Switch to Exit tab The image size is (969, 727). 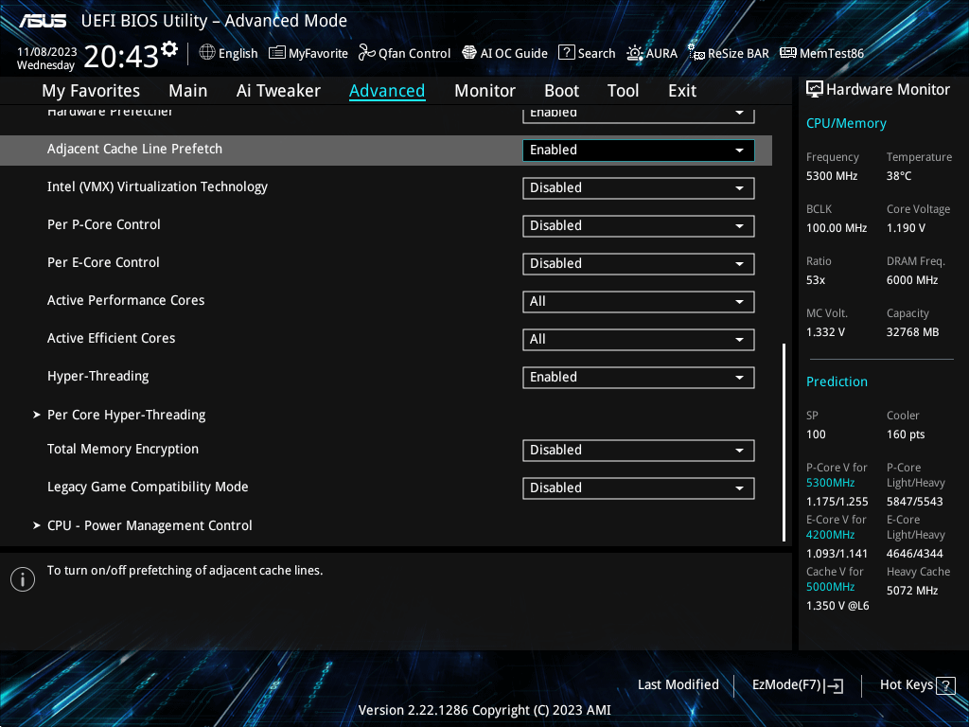point(682,91)
